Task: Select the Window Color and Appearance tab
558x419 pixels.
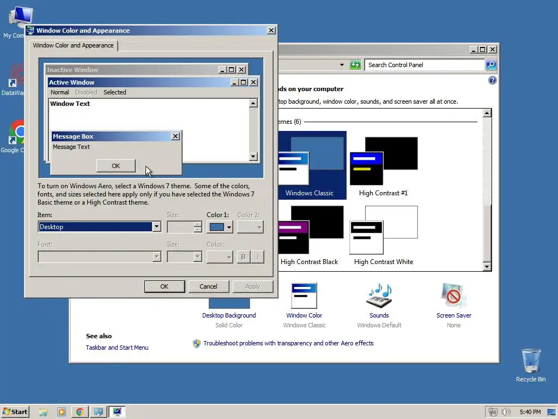Action: (74, 45)
